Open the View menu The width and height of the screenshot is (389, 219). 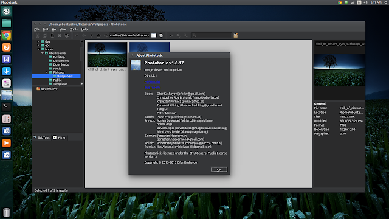(x=63, y=29)
